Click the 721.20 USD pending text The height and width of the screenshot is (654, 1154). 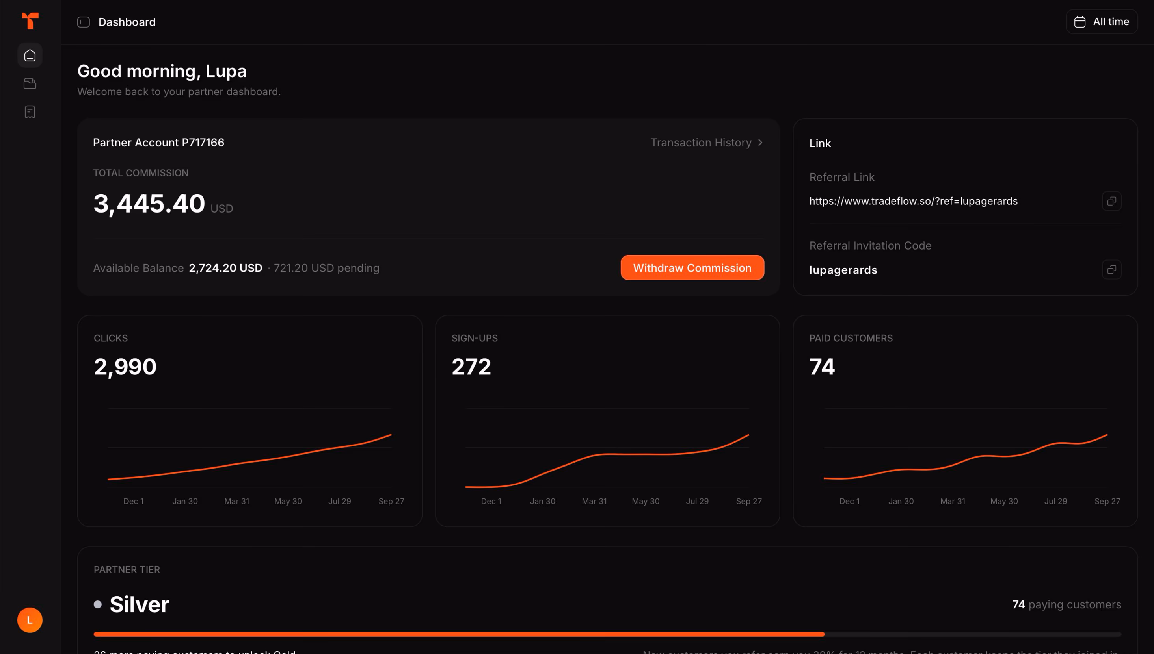326,268
